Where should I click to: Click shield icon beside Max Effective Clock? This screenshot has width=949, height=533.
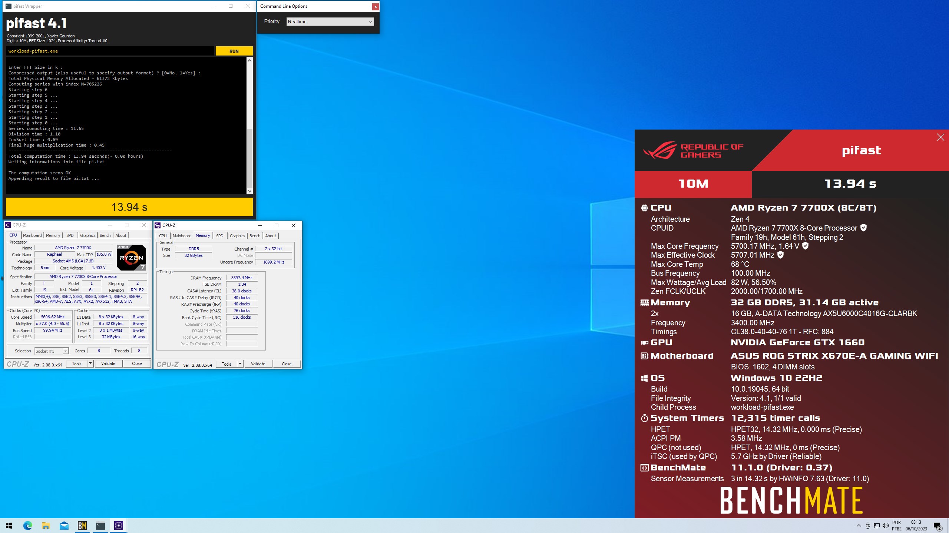780,255
